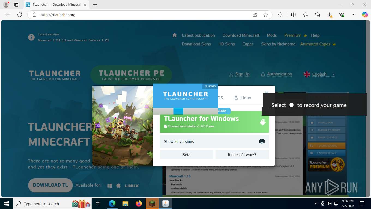Click the Beta button

pyautogui.click(x=186, y=155)
